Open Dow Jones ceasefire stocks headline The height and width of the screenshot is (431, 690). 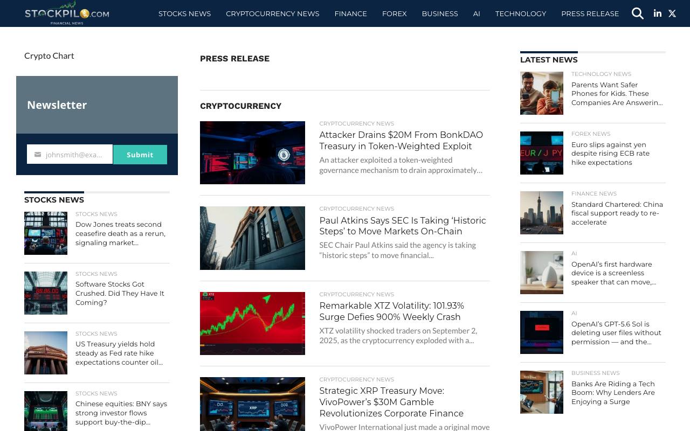click(121, 233)
